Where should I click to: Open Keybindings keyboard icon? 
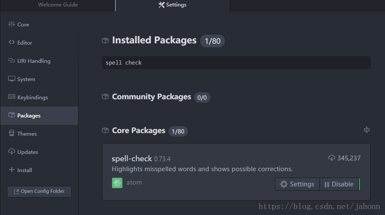(12, 97)
